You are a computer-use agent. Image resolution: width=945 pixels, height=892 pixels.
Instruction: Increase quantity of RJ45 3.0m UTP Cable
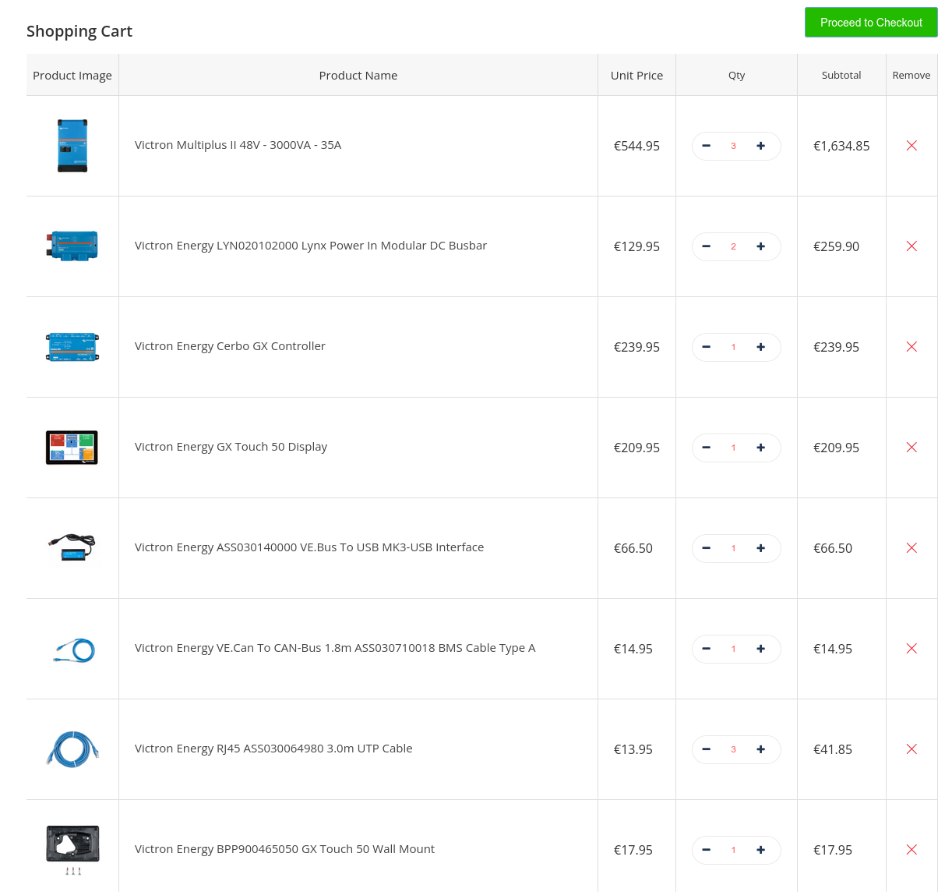click(760, 749)
